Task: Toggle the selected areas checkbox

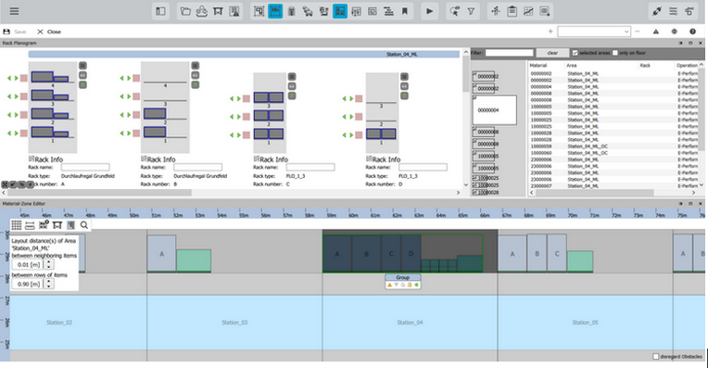Action: pos(575,53)
